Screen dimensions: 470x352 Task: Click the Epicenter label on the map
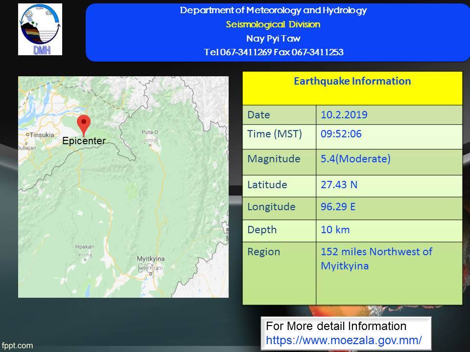(x=84, y=141)
